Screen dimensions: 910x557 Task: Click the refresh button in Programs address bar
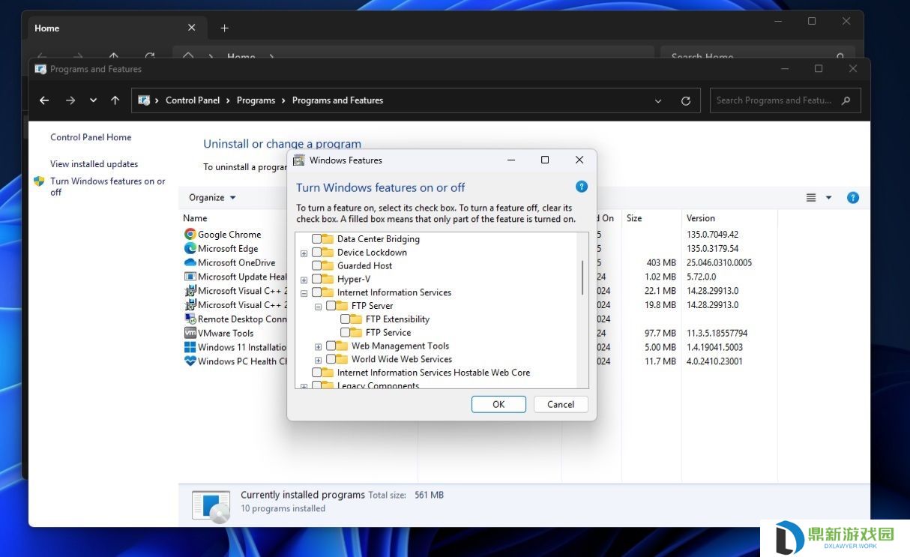(686, 100)
